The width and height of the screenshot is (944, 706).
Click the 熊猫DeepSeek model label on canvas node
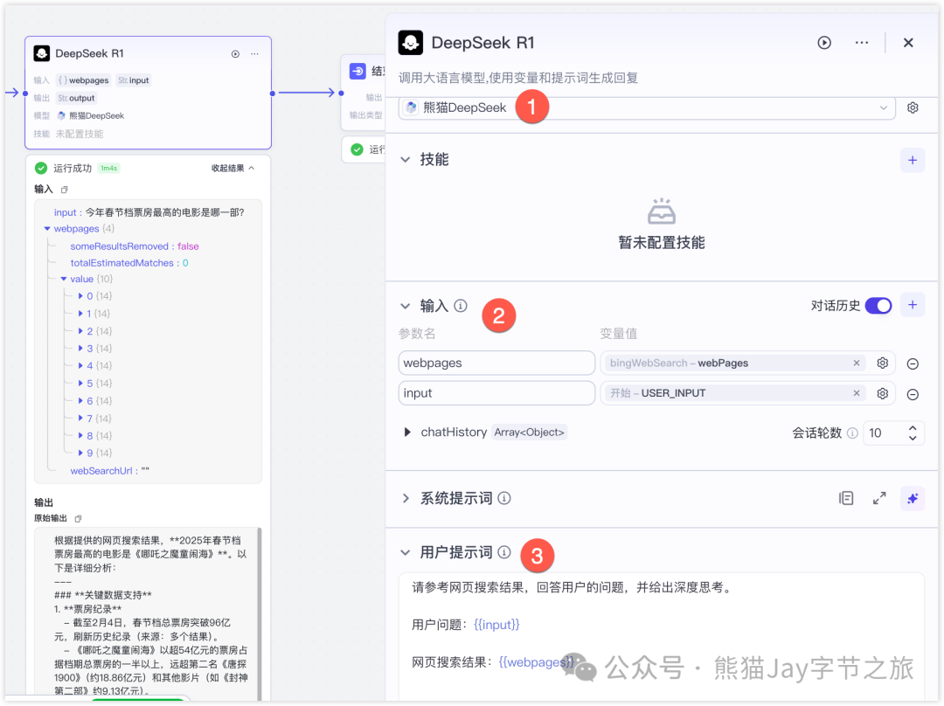coord(91,115)
